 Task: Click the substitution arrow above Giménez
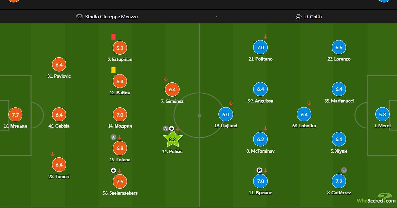[166, 79]
